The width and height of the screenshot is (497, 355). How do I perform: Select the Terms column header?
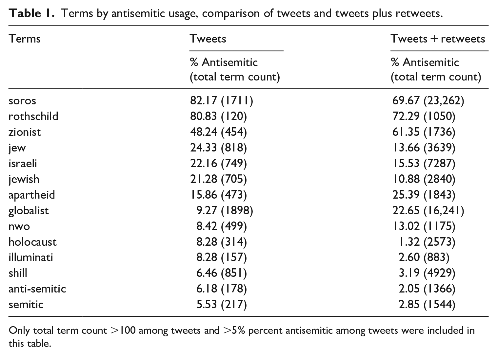pyautogui.click(x=25, y=39)
